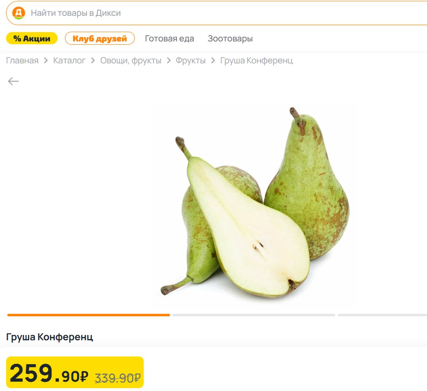Image resolution: width=427 pixels, height=391 pixels.
Task: Click the back arrow icon
Action: coord(13,81)
